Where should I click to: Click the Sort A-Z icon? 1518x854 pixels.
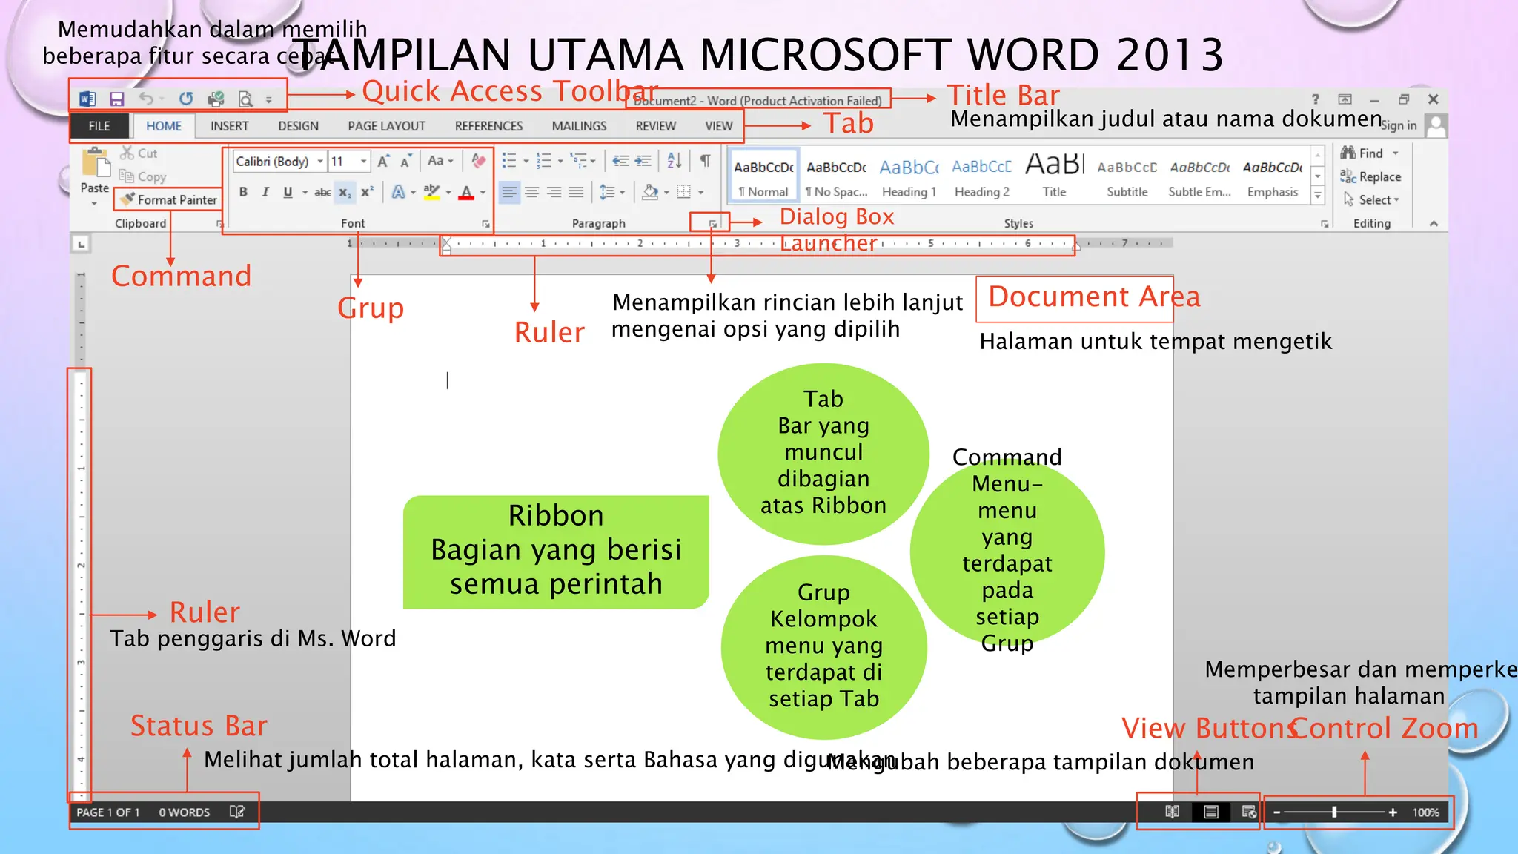(x=675, y=161)
